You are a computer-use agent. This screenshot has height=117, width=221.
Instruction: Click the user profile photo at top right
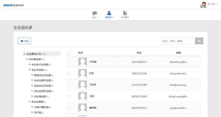click(203, 5)
